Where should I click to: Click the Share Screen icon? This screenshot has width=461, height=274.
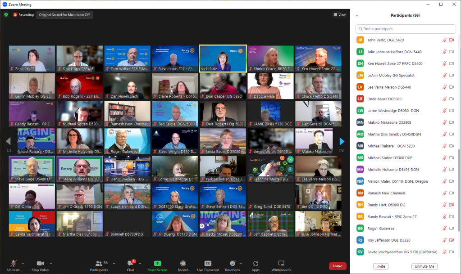point(157,263)
